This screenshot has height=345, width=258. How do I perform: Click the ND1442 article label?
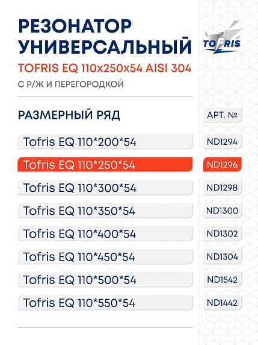tap(223, 303)
